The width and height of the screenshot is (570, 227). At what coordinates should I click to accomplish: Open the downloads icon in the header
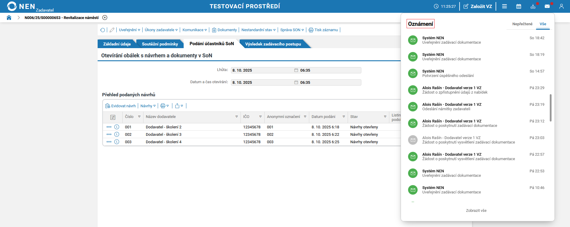[x=533, y=6]
